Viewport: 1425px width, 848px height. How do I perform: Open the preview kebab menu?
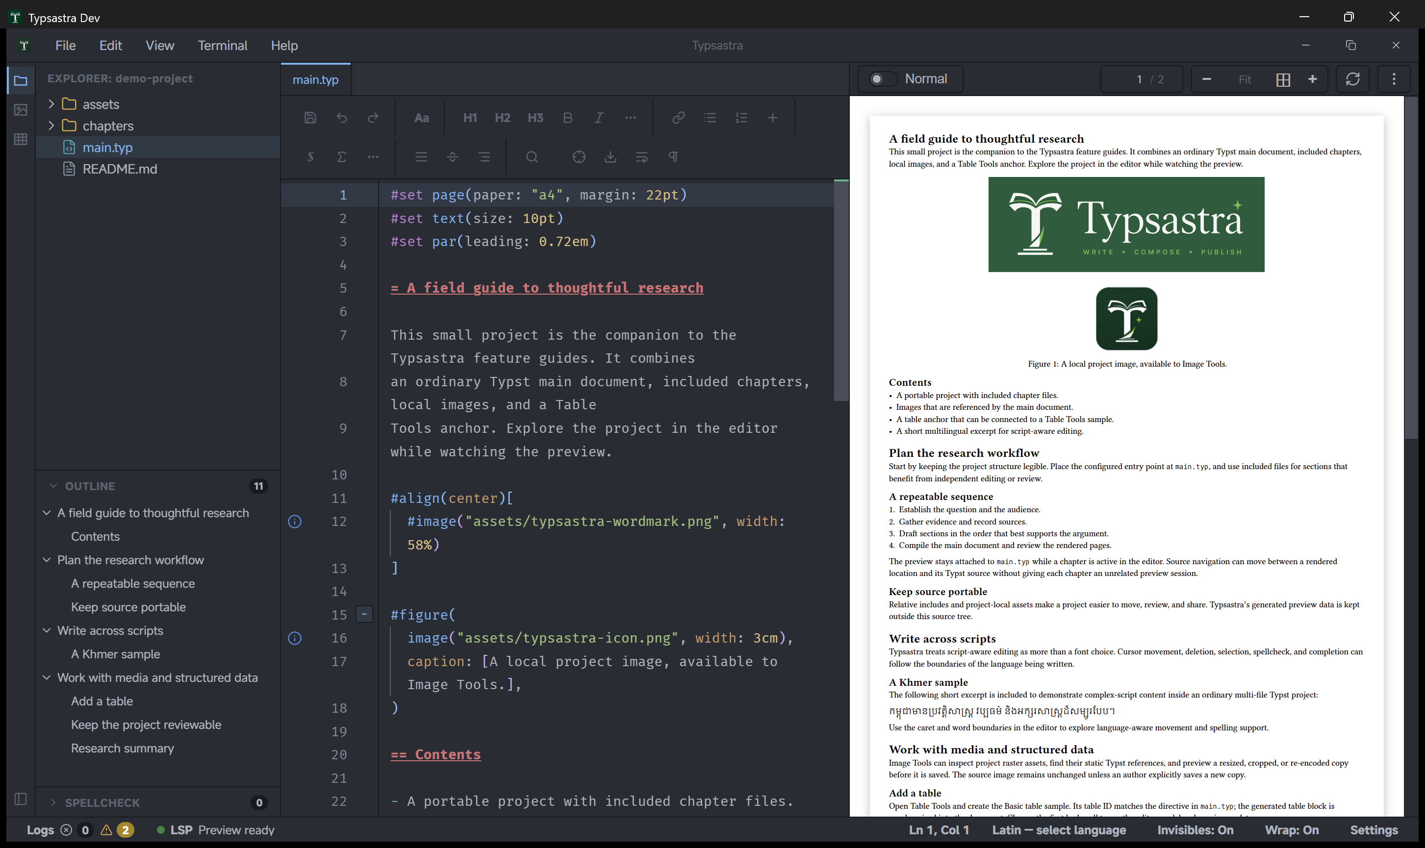[1394, 79]
